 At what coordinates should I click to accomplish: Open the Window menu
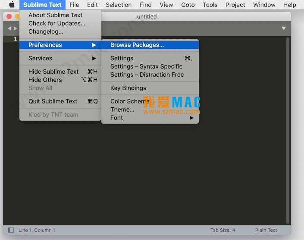(264, 5)
